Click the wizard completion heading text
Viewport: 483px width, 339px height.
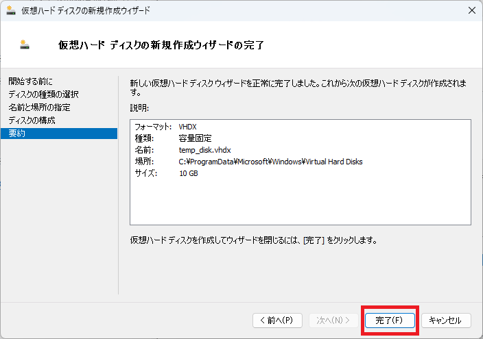[x=161, y=45]
